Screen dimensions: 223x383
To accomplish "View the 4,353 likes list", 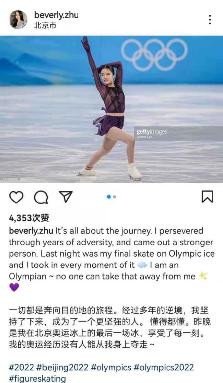I will tap(29, 218).
